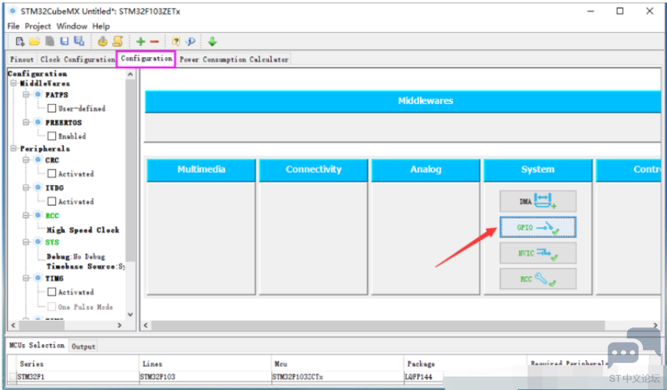Click the Connectivity category header
667x390 pixels.
tap(314, 169)
